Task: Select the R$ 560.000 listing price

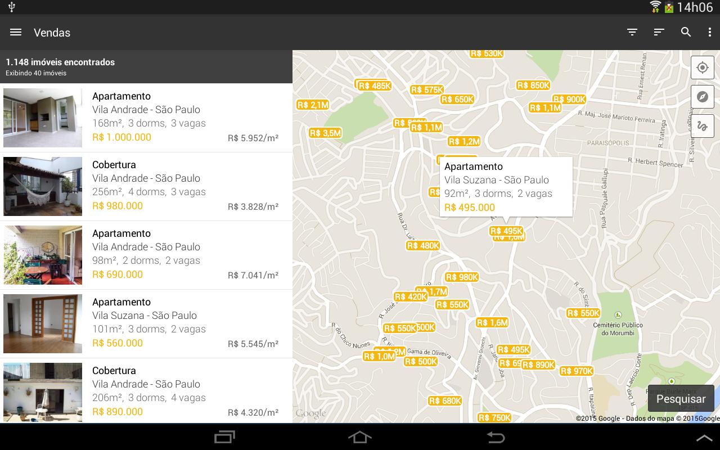Action: 118,343
